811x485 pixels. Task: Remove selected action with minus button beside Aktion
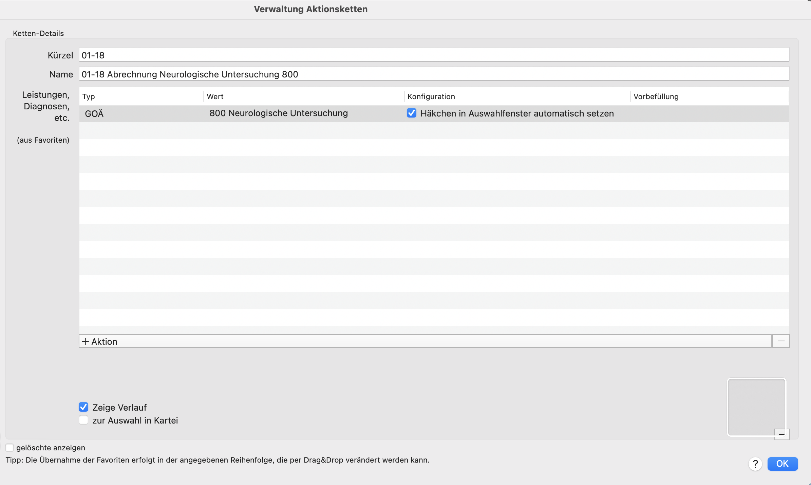(781, 341)
